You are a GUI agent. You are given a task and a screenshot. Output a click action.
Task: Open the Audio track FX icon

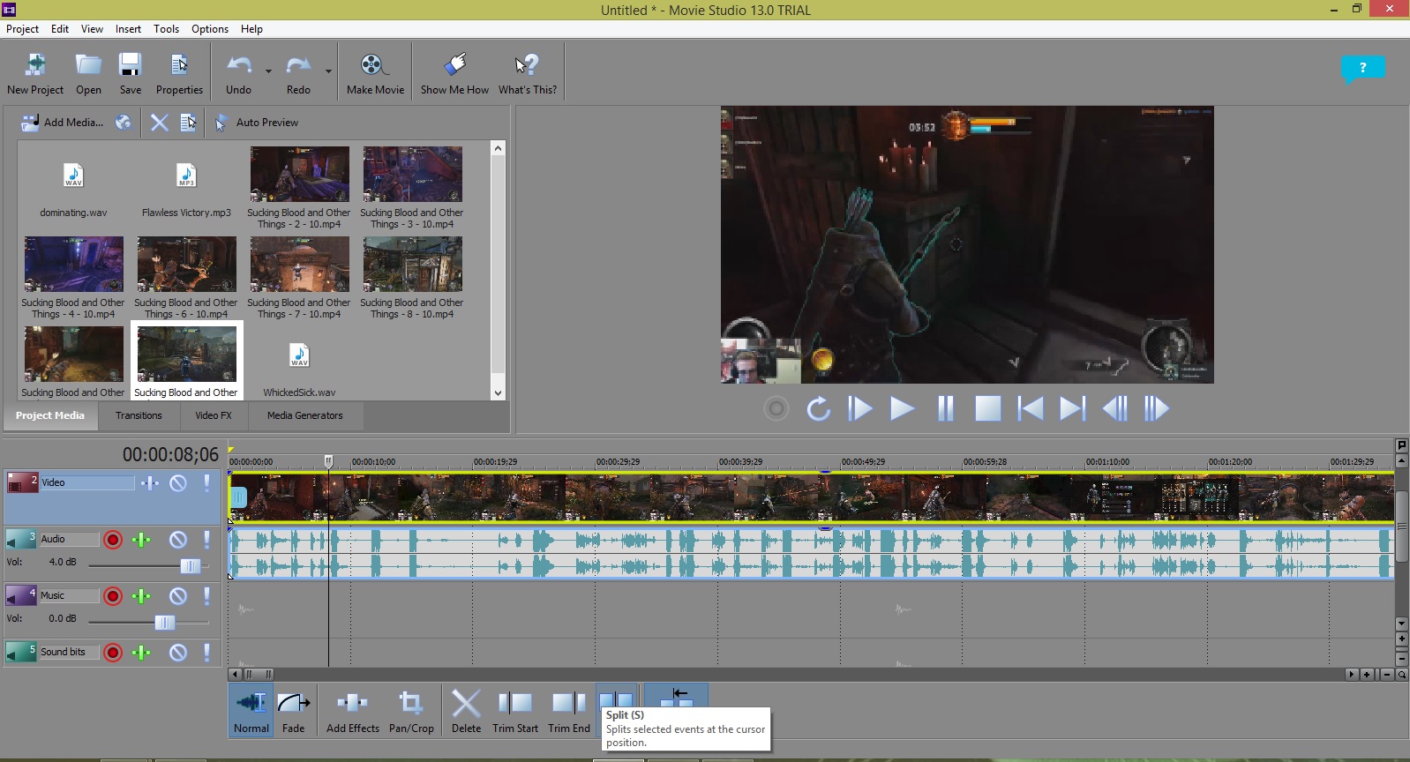pyautogui.click(x=141, y=540)
